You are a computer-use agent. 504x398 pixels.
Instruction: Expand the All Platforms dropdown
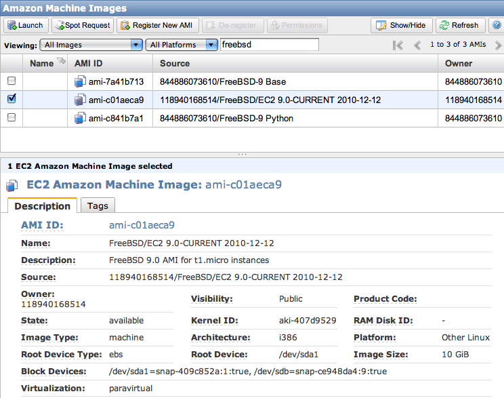(182, 45)
